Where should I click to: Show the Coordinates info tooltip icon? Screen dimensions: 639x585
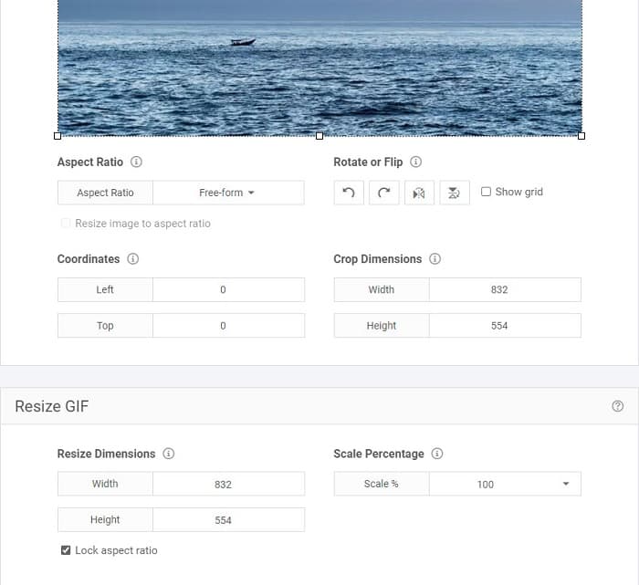pyautogui.click(x=133, y=259)
